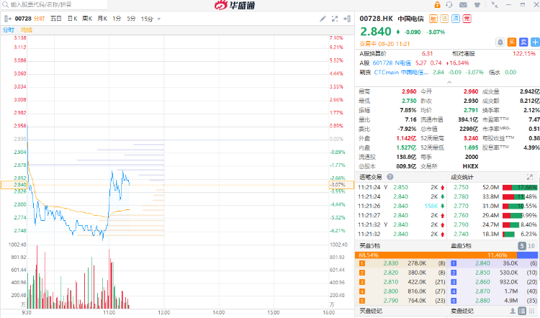This screenshot has width=540, height=318.
Task: Click the search magnifier icon
Action: coord(6,4)
